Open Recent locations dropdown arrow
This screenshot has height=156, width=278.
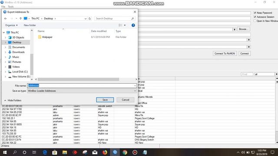pyautogui.click(x=17, y=18)
